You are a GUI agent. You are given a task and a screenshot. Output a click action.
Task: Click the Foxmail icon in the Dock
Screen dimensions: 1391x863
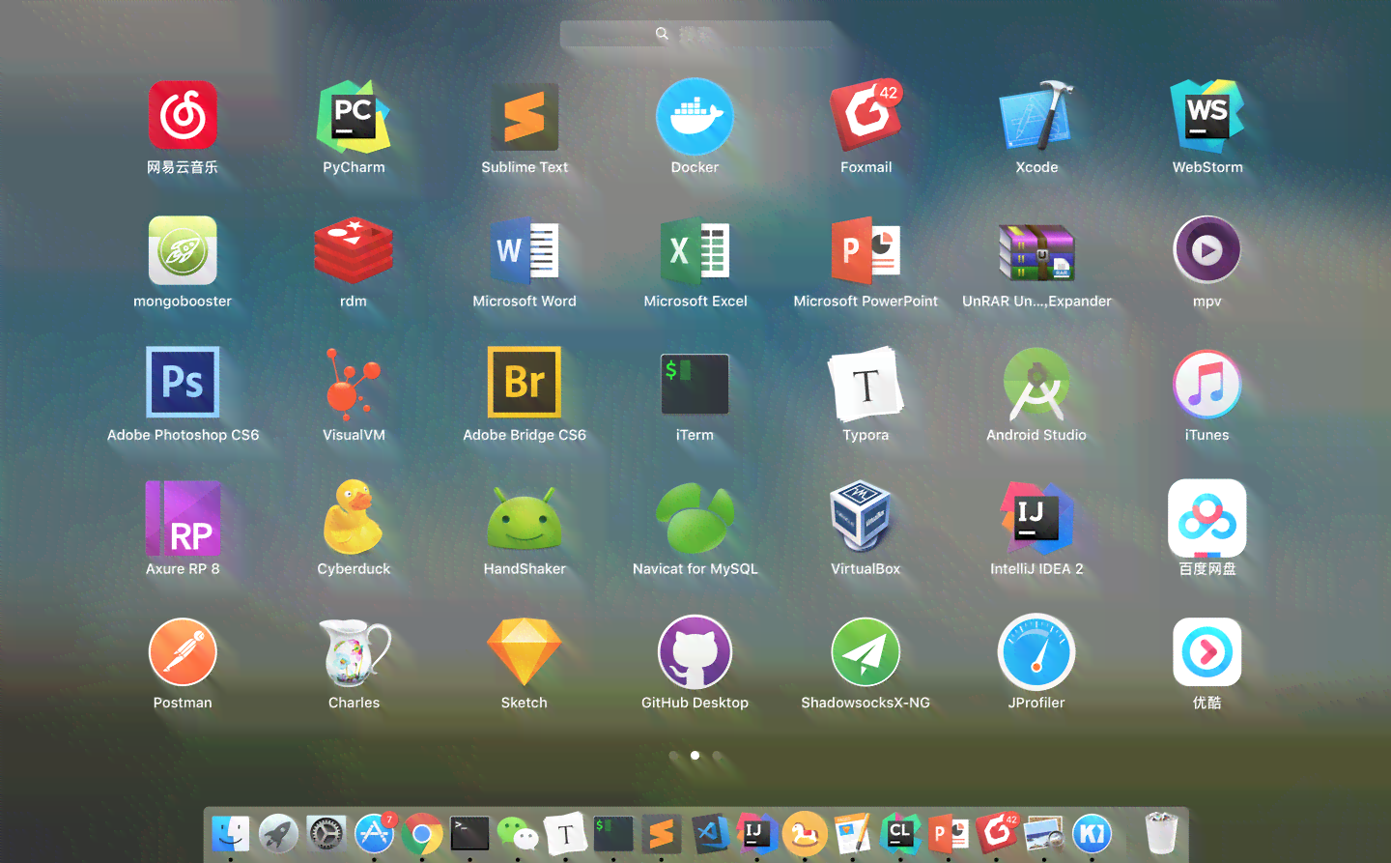click(997, 833)
